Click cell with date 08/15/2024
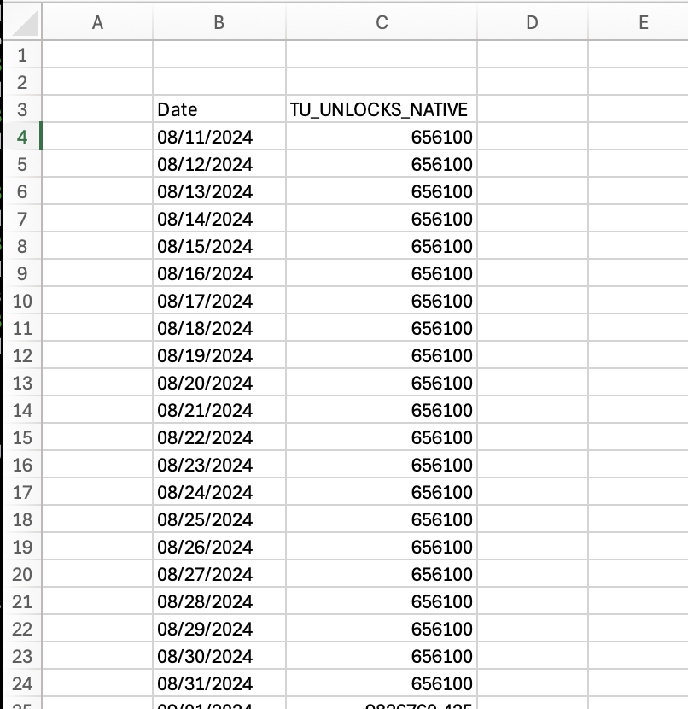688x709 pixels. 219,246
